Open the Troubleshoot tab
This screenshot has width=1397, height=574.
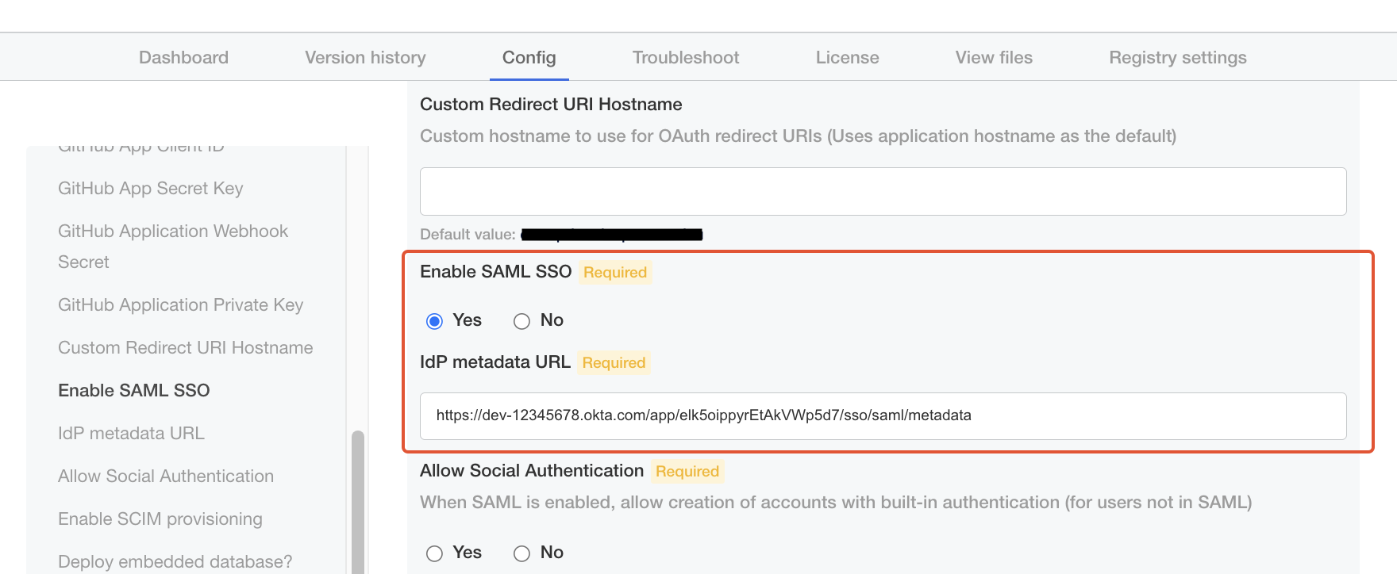coord(685,58)
